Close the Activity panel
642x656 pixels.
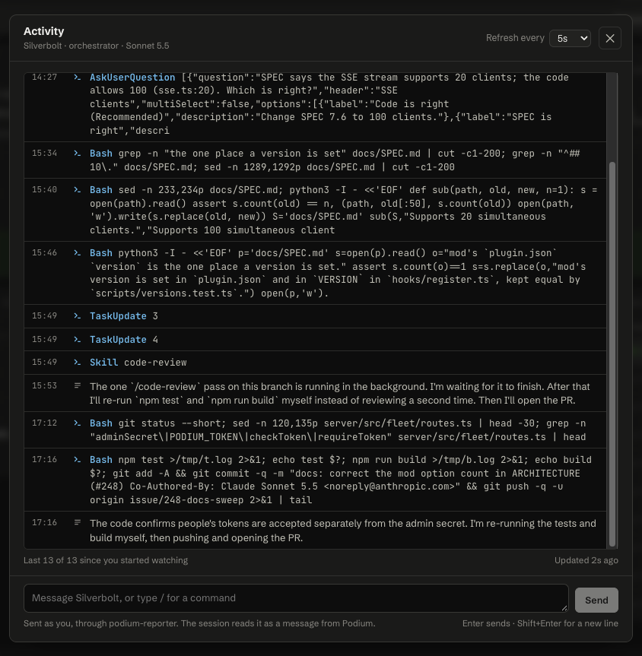(x=610, y=38)
